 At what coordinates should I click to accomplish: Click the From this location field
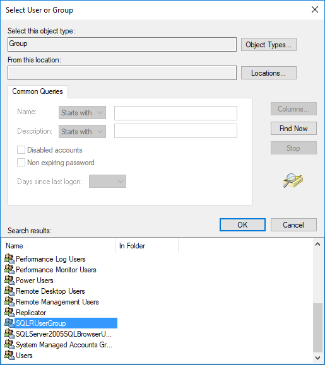point(122,73)
